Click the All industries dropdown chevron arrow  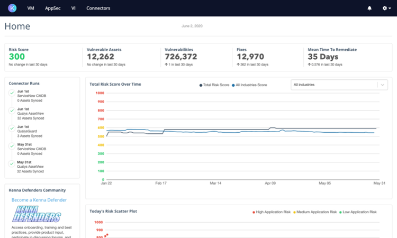(x=382, y=85)
